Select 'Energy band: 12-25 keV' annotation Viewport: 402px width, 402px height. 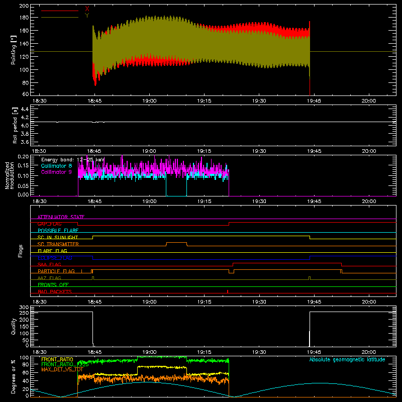click(73, 160)
